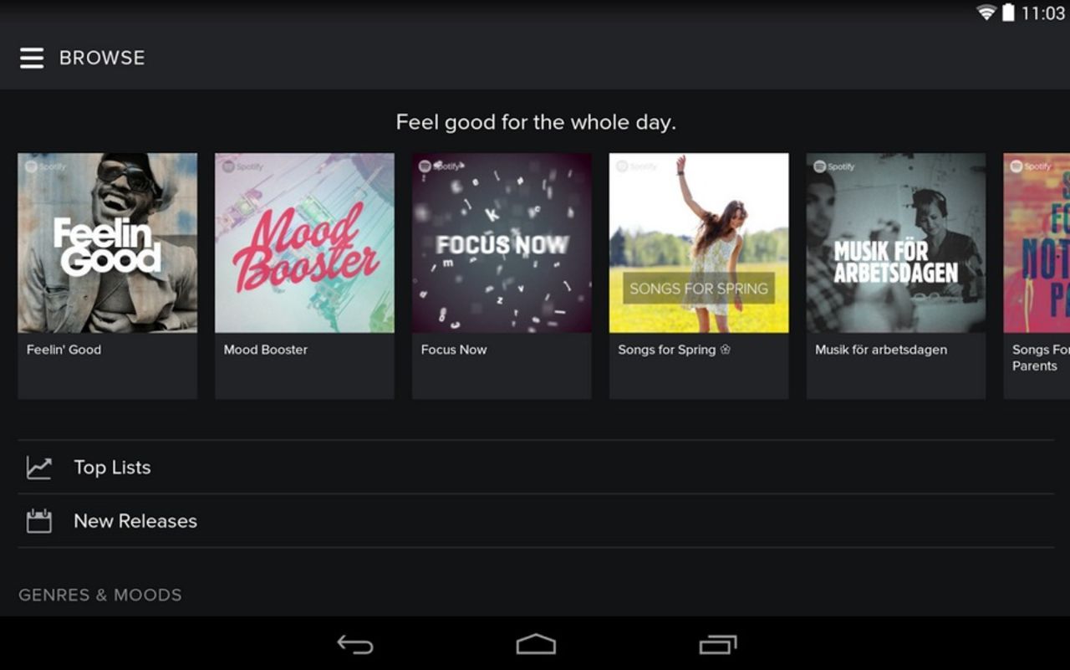Open the Top Lists section
Screen dimensions: 1070x670
point(112,468)
